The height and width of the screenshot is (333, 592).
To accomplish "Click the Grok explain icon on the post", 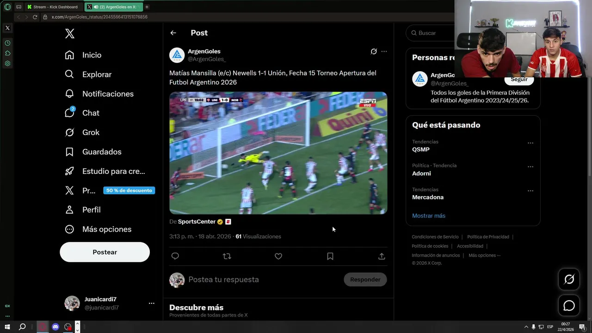I will coord(374,51).
